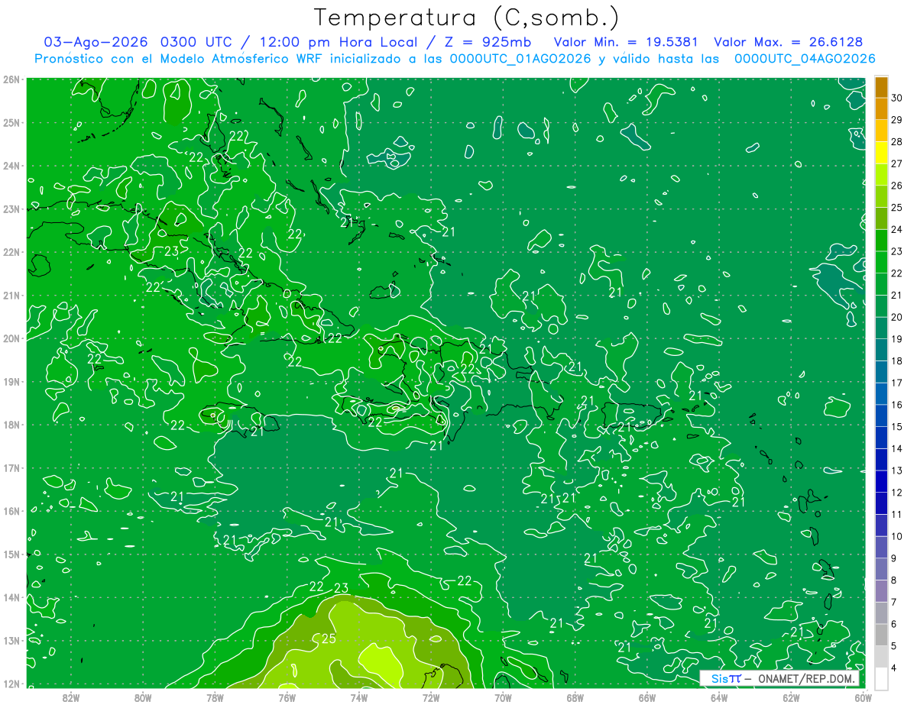The width and height of the screenshot is (917, 708).
Task: Click the purple legend swatch between 7 and 8
Action: click(x=881, y=591)
